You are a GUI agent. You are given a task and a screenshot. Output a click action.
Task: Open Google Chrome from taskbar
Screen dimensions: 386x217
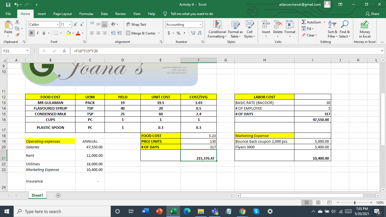point(242,211)
